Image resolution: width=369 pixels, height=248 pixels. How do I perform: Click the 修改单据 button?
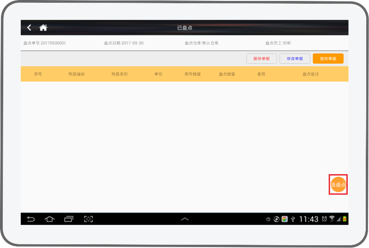pyautogui.click(x=295, y=59)
